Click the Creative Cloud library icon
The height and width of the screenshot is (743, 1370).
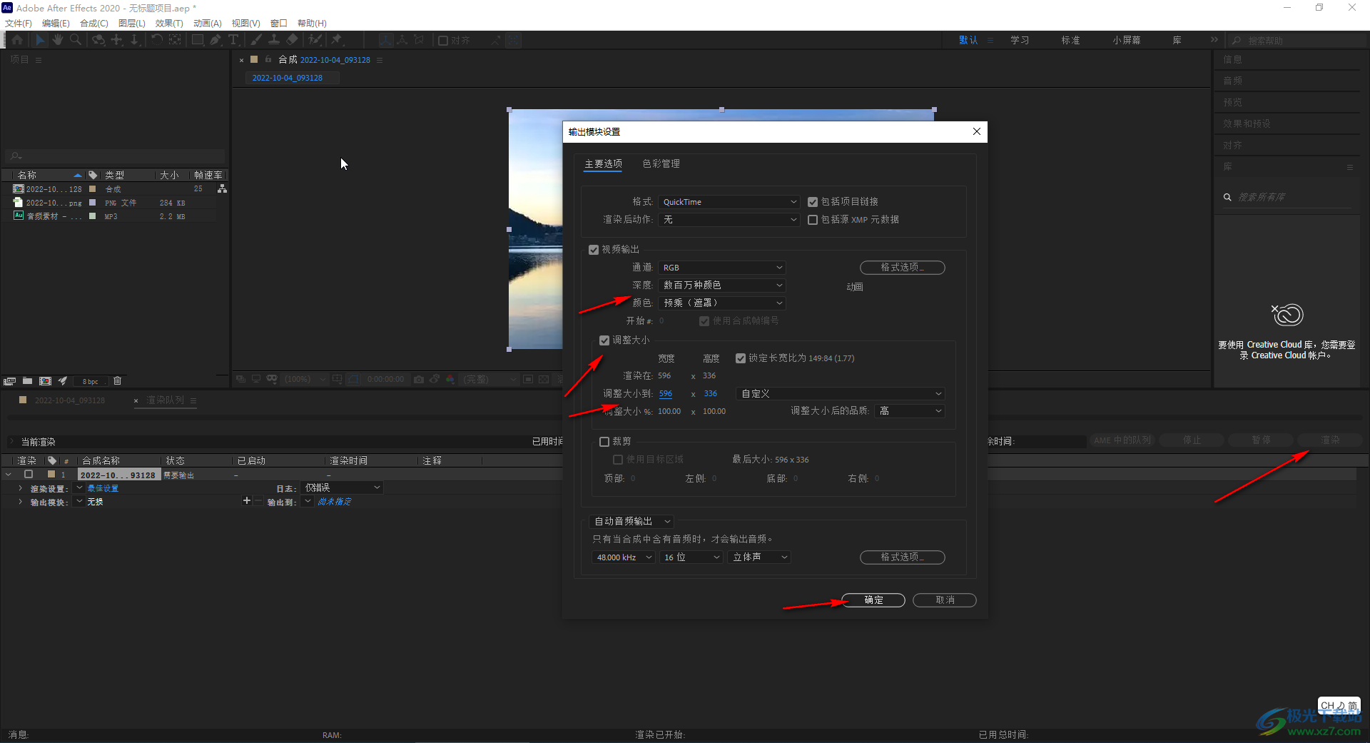tap(1287, 314)
